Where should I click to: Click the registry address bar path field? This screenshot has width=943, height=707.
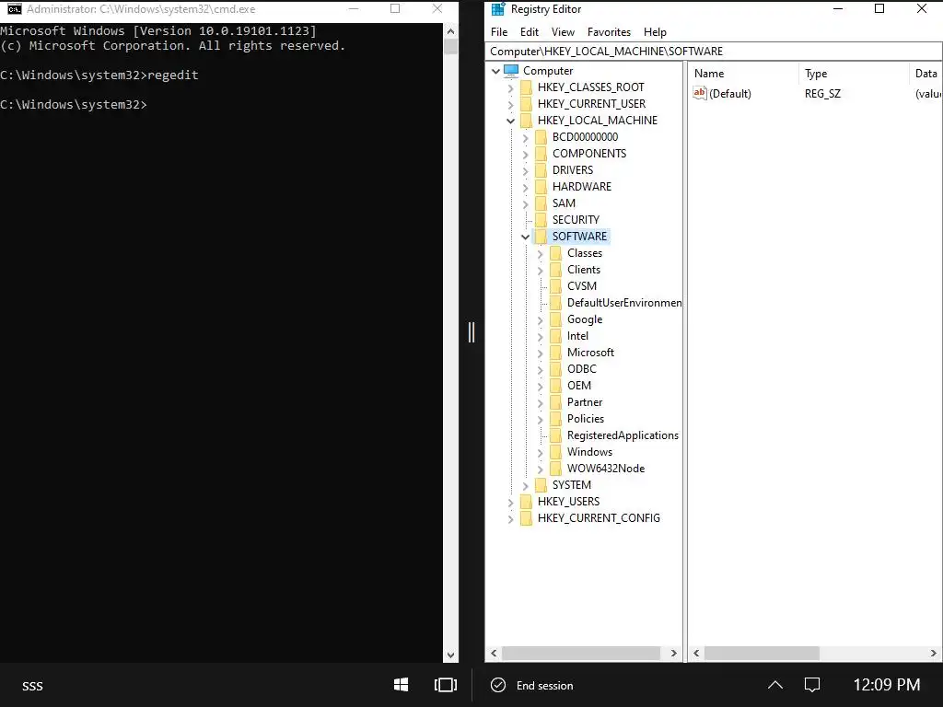point(714,52)
